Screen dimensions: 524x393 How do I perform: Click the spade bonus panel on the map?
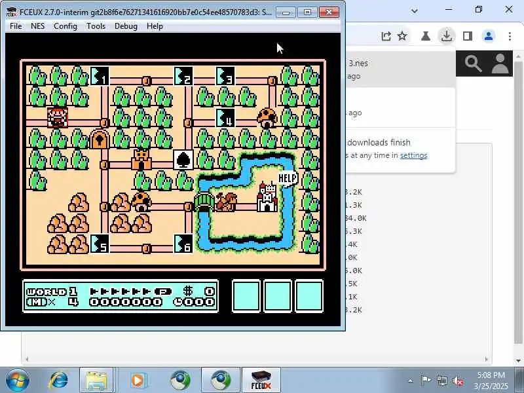(183, 160)
